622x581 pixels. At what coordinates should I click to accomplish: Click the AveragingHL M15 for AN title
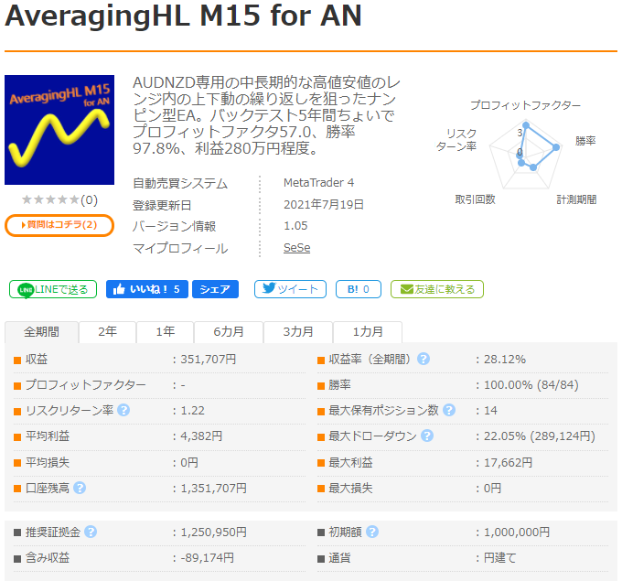pos(183,15)
